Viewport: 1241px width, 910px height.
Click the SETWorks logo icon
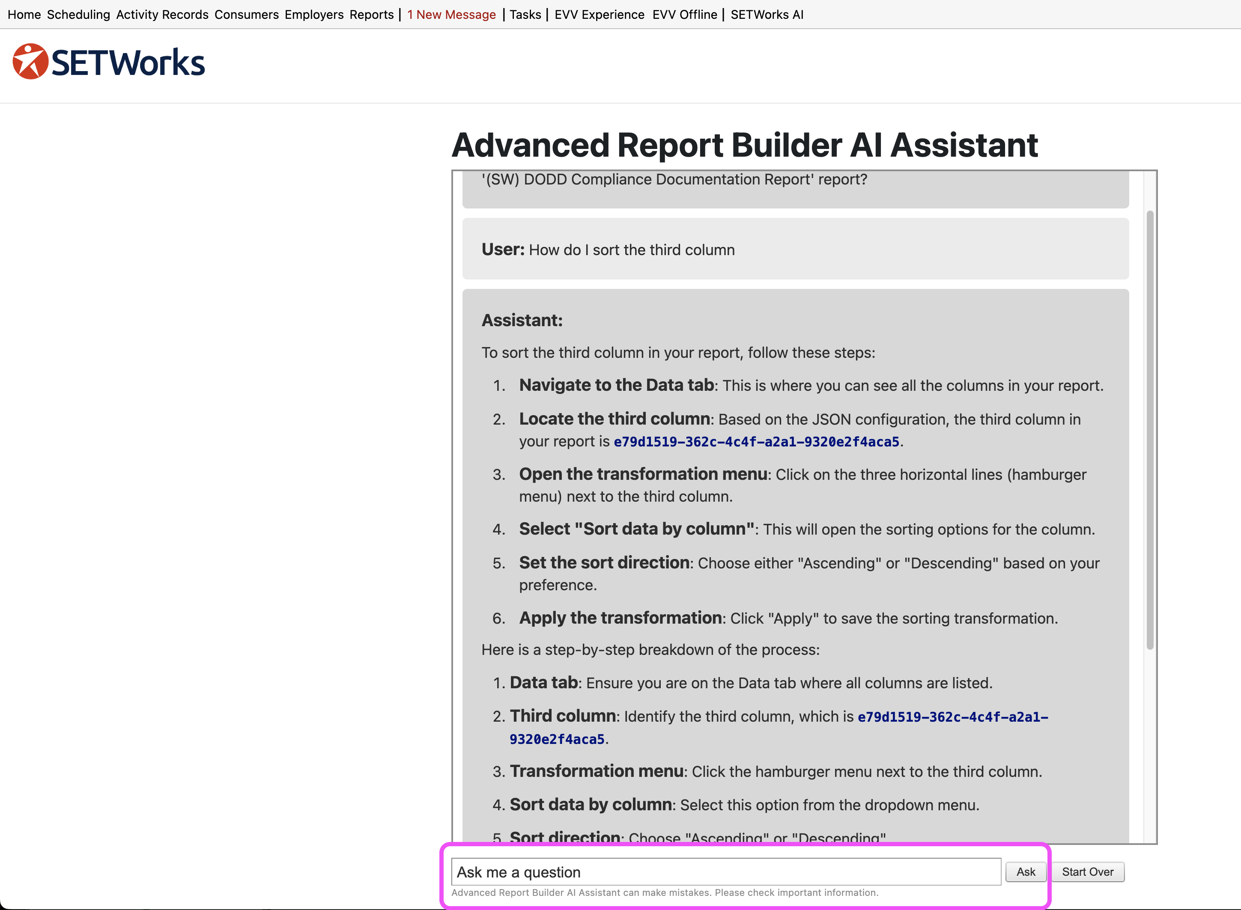pyautogui.click(x=30, y=61)
